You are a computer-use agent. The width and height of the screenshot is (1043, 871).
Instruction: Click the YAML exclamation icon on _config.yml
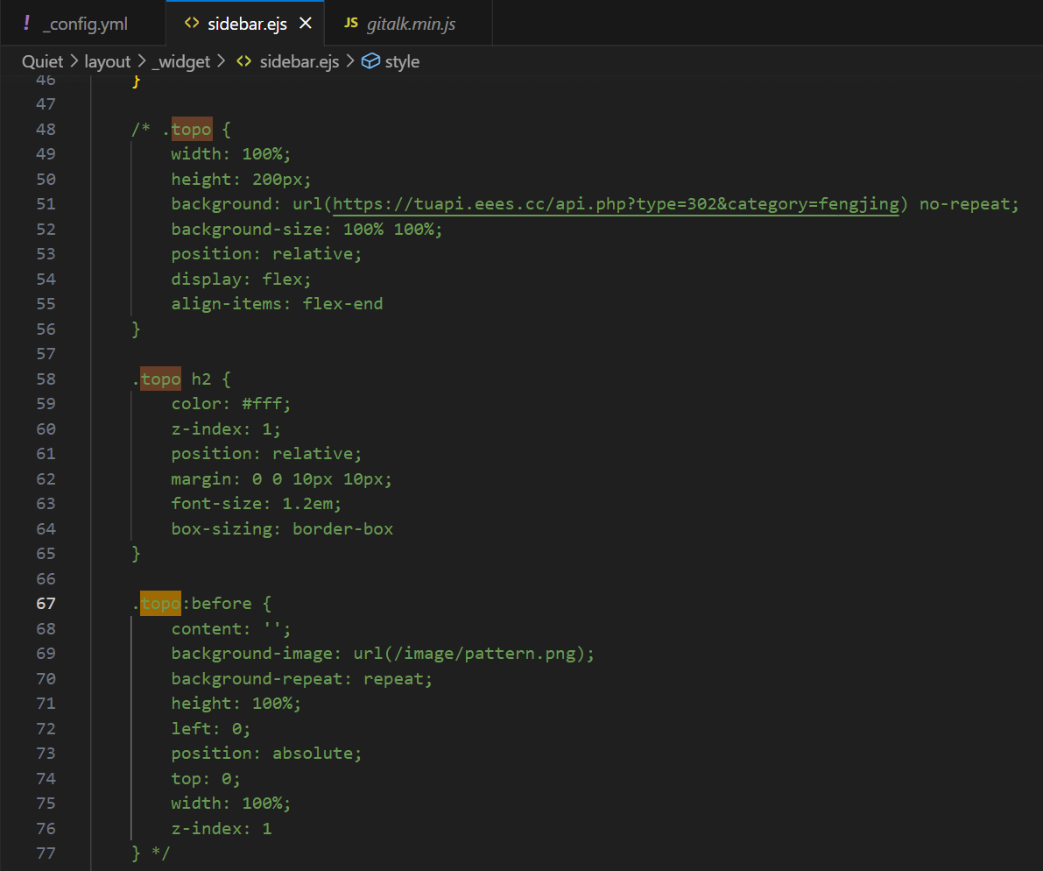pyautogui.click(x=26, y=24)
